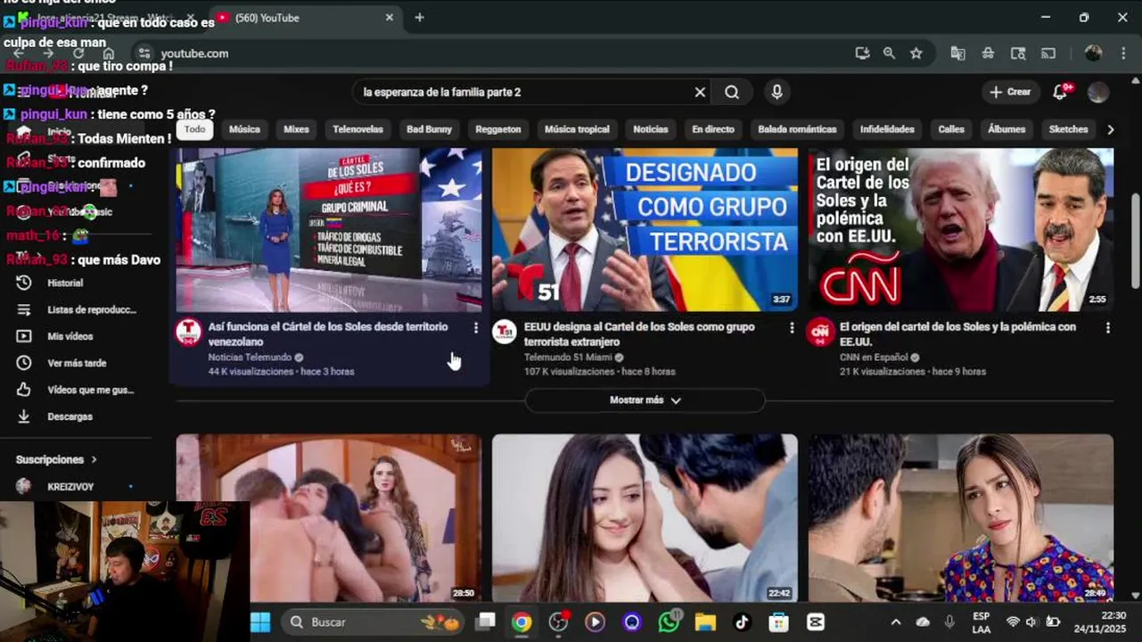
Task: Select the Música tropical filter chip
Action: pyautogui.click(x=577, y=129)
